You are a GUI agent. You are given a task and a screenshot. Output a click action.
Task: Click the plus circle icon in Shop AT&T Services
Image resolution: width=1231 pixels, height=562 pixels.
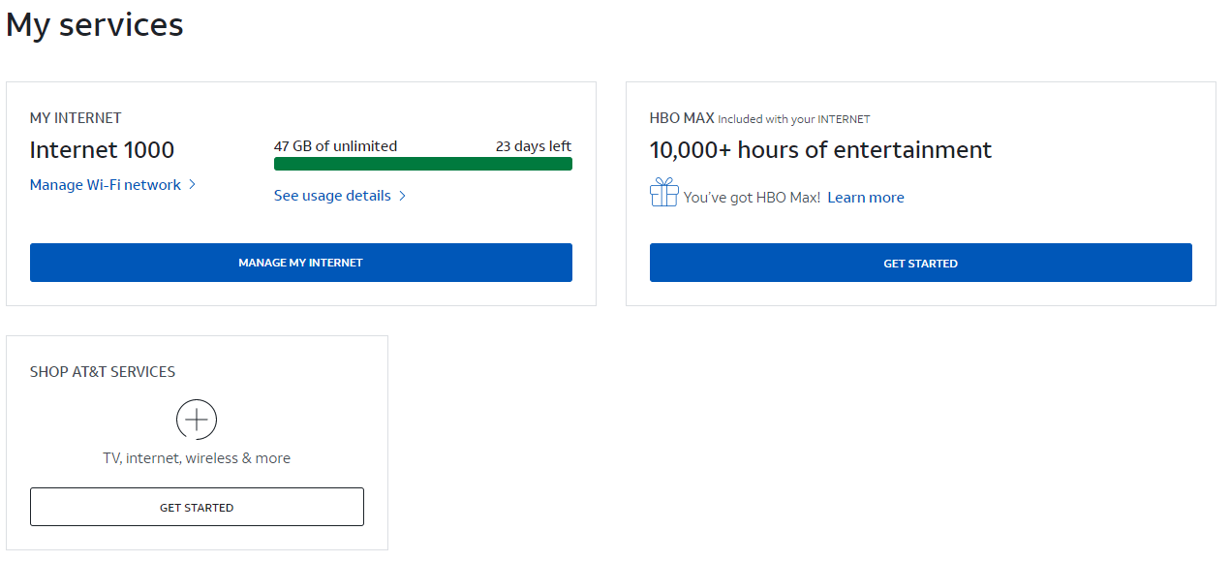click(197, 420)
